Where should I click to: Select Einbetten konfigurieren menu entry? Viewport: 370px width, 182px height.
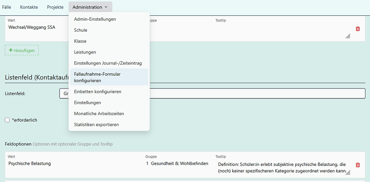[109, 91]
